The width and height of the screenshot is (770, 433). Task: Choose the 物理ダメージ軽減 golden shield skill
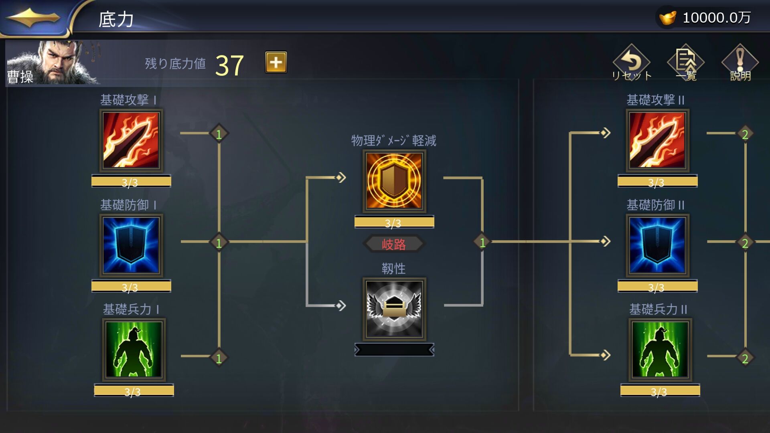pyautogui.click(x=394, y=181)
